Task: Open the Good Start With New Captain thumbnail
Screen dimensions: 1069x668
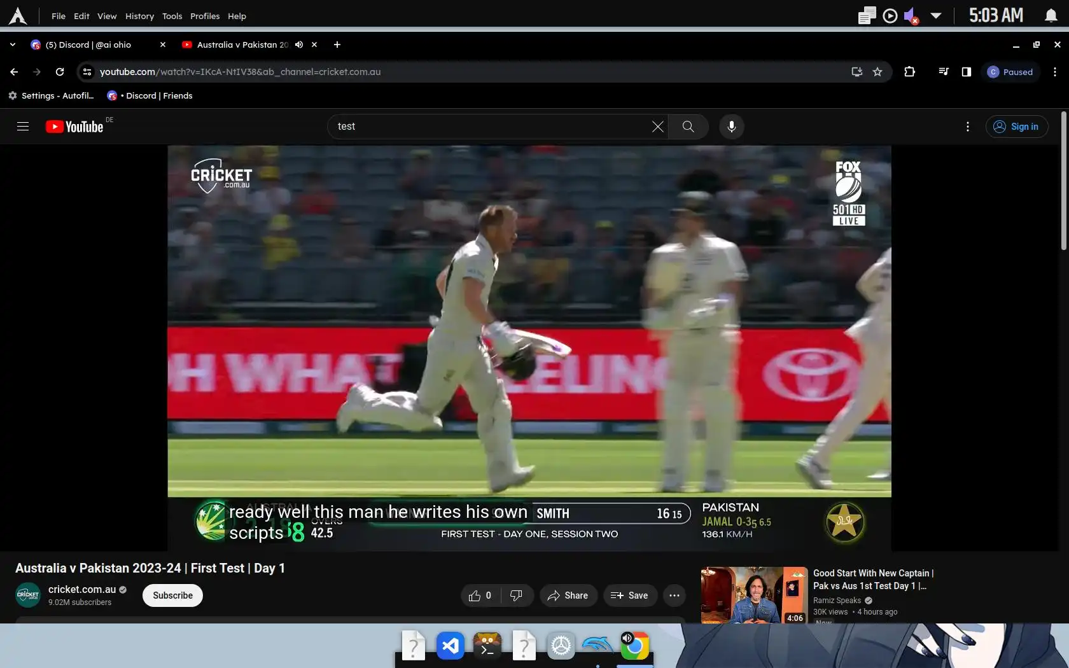Action: point(754,595)
